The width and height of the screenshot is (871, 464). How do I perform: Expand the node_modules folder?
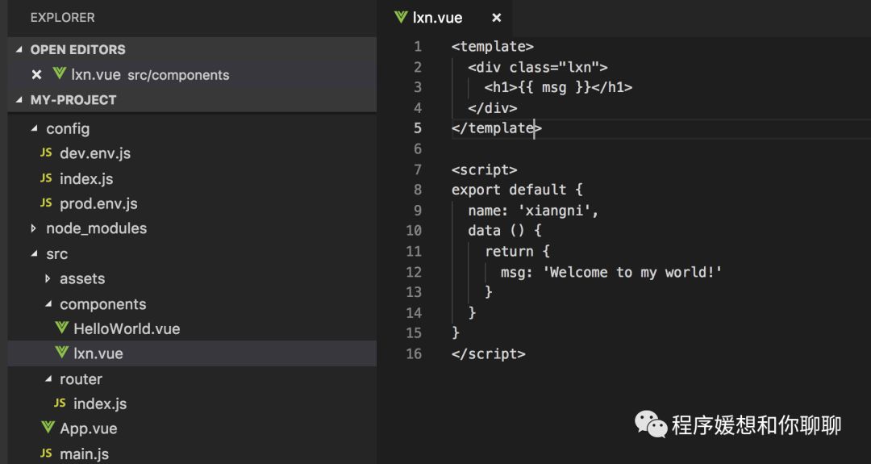coord(34,228)
